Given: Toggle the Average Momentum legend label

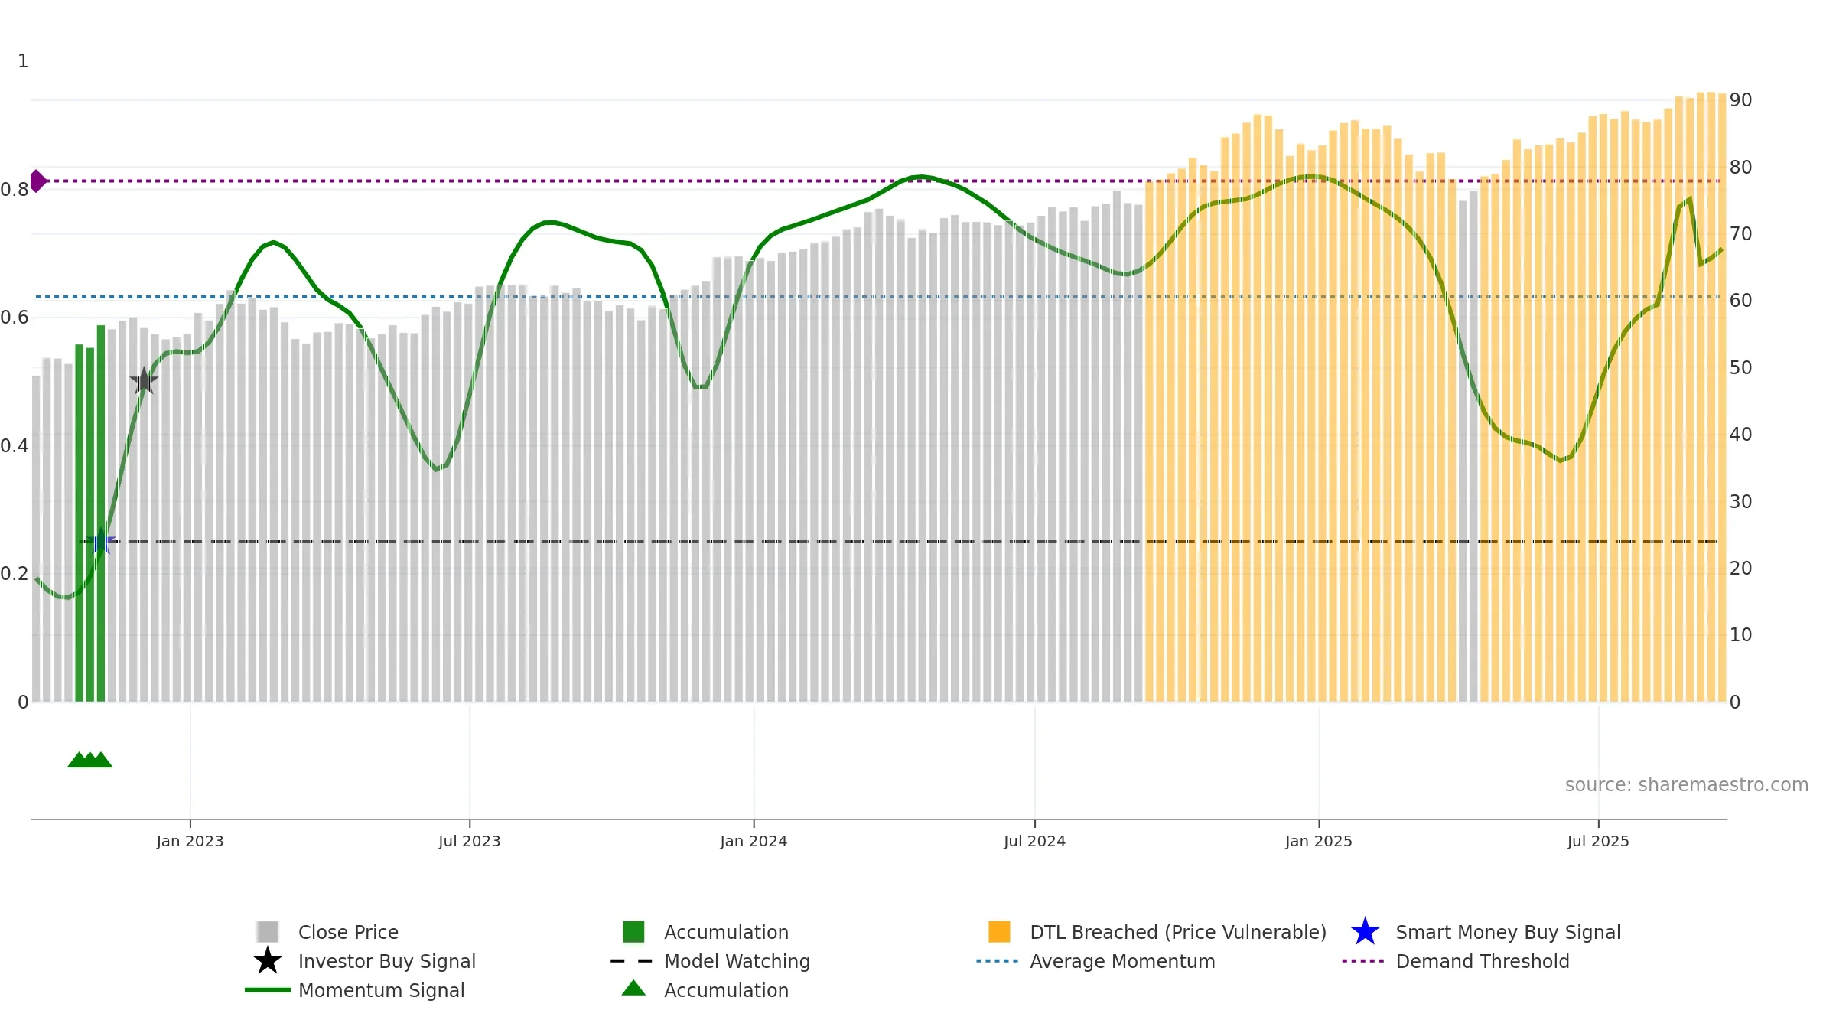Looking at the screenshot, I should point(1122,961).
